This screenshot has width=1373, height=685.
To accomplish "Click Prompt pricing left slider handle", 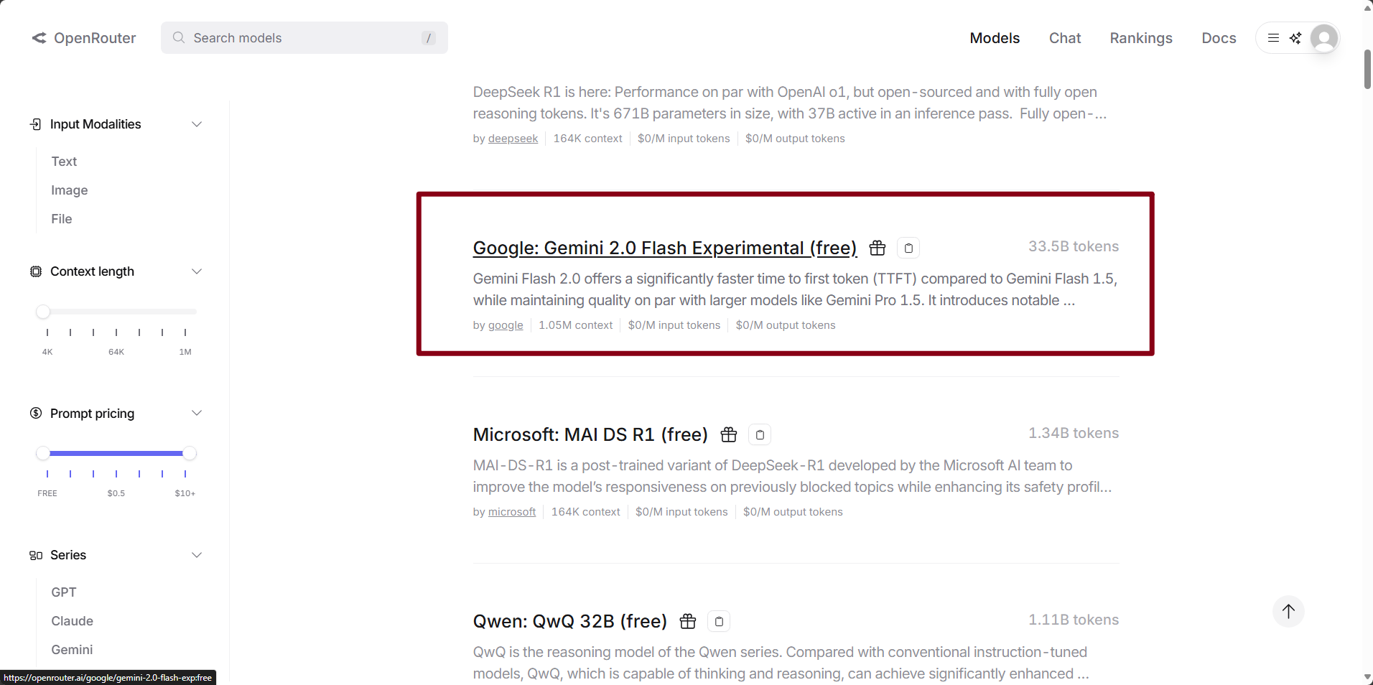I will (x=43, y=453).
